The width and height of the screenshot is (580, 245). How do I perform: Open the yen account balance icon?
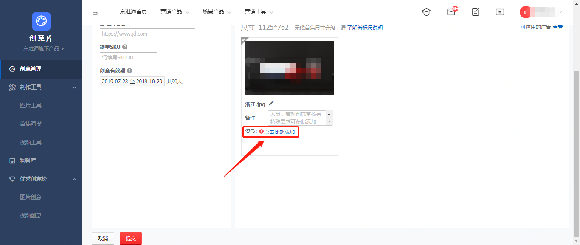500,12
